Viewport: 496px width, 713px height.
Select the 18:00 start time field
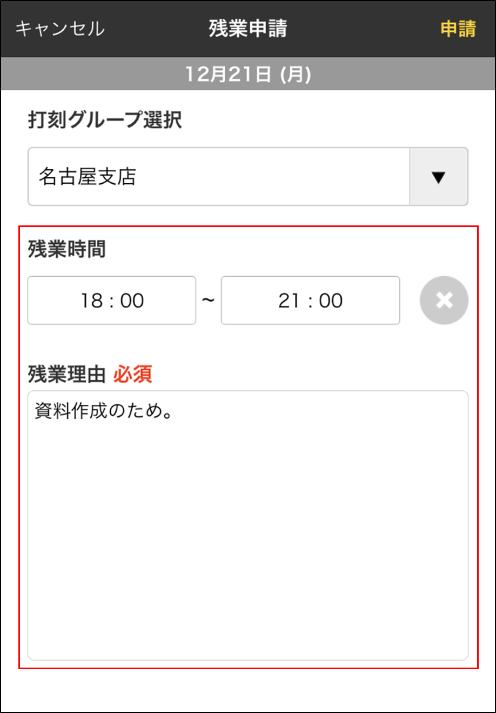(x=111, y=300)
